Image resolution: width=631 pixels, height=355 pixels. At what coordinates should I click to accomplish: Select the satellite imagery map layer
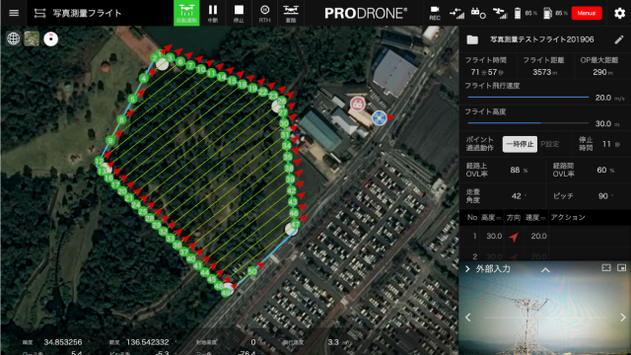tap(32, 38)
